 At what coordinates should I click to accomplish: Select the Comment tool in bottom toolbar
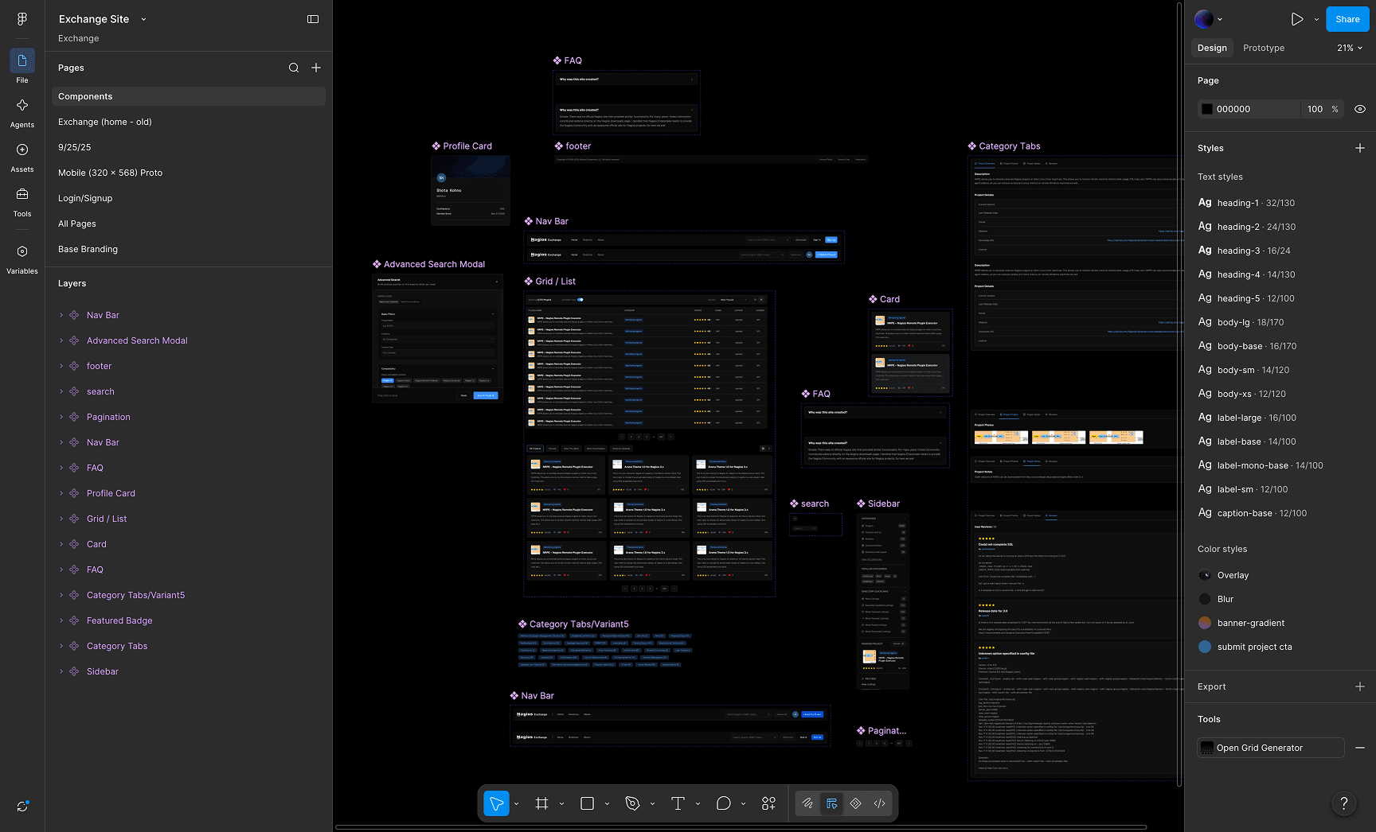(723, 803)
